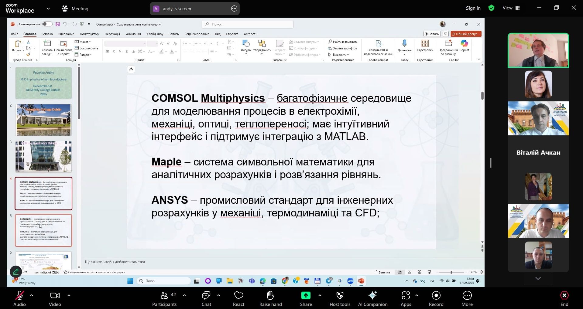This screenshot has height=309, width=583.
Task: Click the Format Painter brush icon
Action: click(28, 55)
